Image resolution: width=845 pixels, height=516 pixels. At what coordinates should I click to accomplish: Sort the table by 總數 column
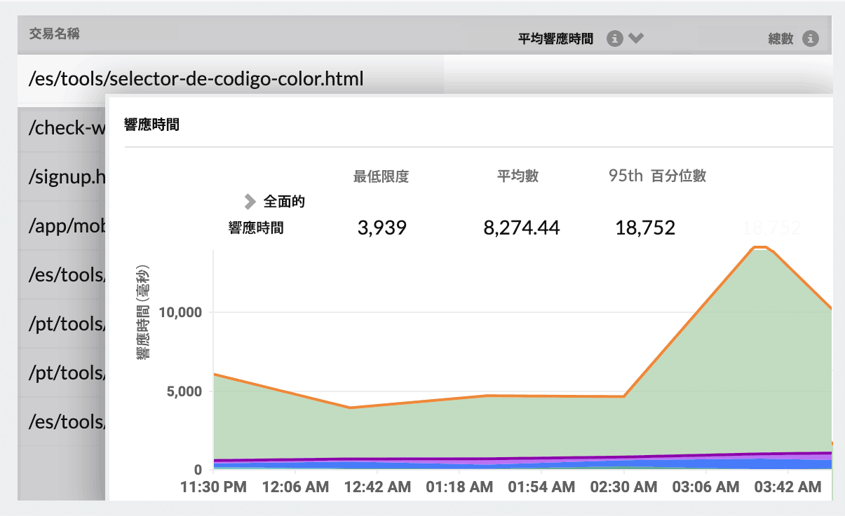point(780,39)
